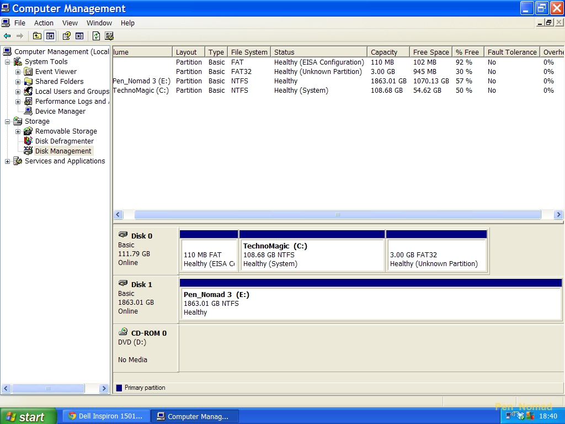Screen dimensions: 565x424
Task: Click the wireless network tray icon
Action: click(x=509, y=416)
